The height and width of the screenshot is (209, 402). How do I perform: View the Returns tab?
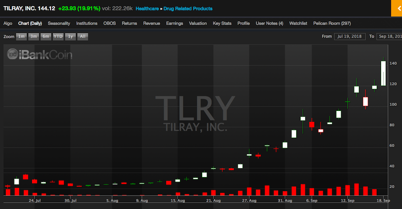click(130, 23)
